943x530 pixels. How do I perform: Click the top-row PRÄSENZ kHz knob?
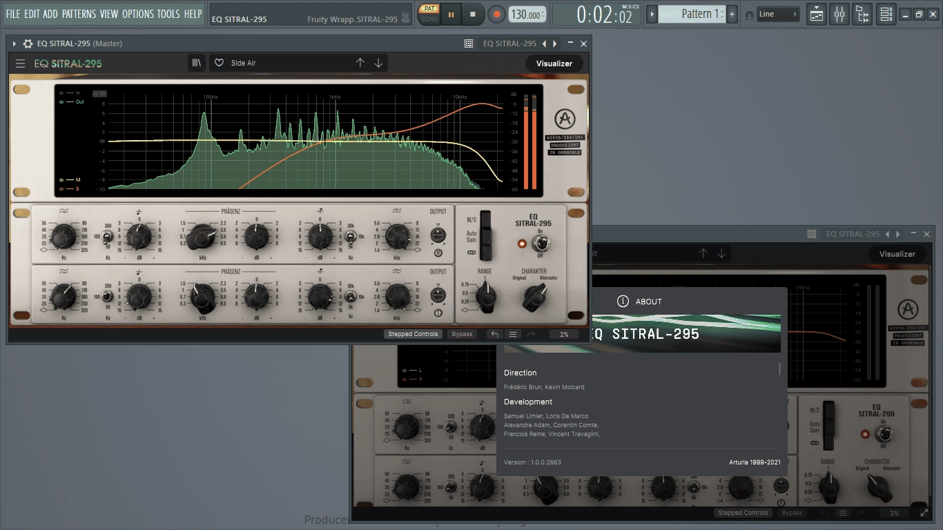(x=202, y=237)
